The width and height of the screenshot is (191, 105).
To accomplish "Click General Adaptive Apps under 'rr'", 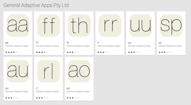I will [109, 46].
